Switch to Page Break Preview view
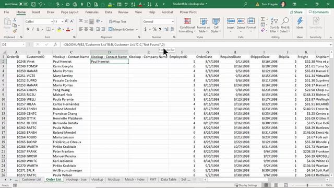Screen dimensions: 334x188 (285, 185)
